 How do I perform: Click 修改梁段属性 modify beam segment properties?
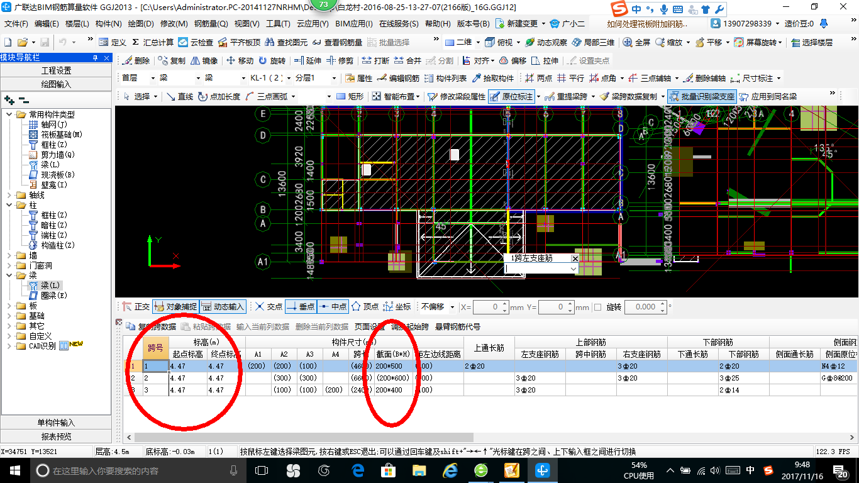(x=457, y=96)
